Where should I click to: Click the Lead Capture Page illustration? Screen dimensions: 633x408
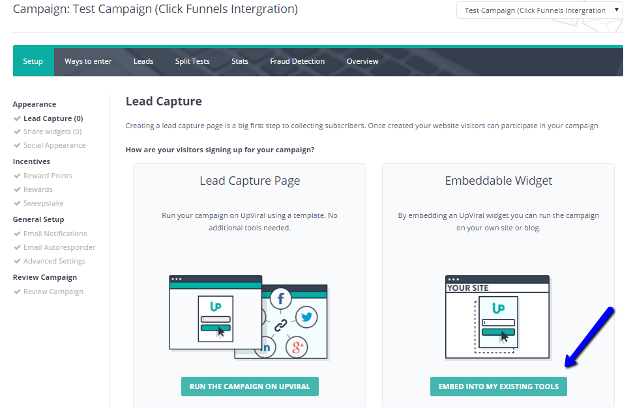pyautogui.click(x=248, y=318)
